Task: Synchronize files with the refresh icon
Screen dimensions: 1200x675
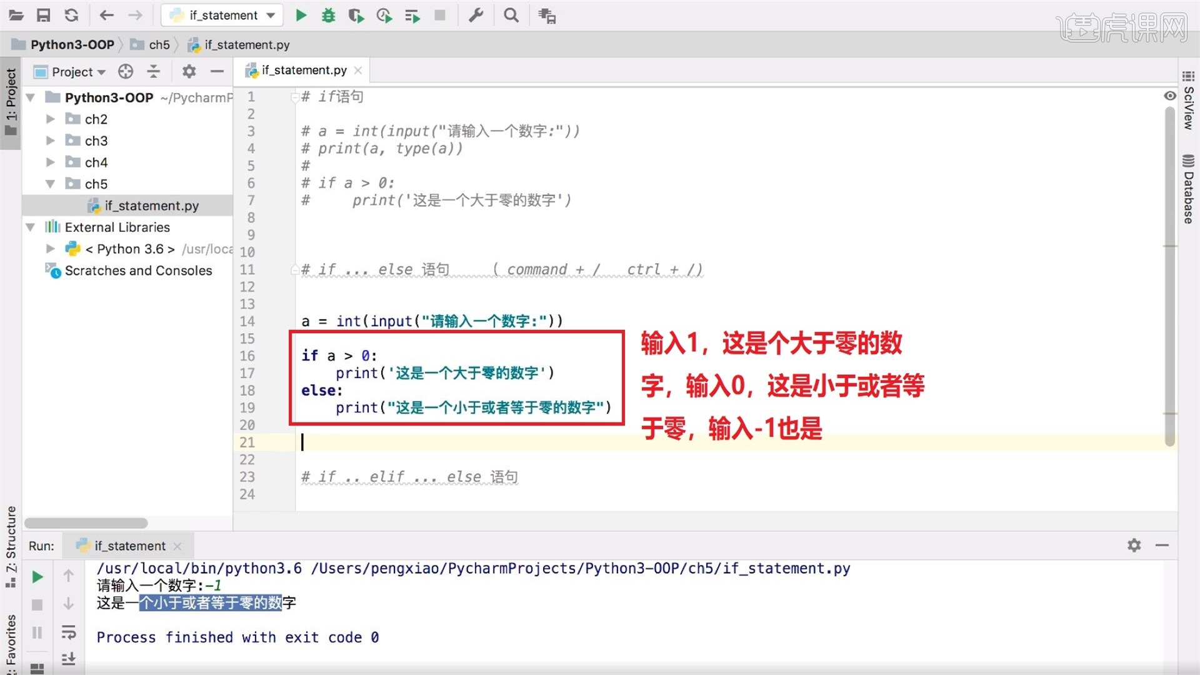Action: click(x=71, y=15)
